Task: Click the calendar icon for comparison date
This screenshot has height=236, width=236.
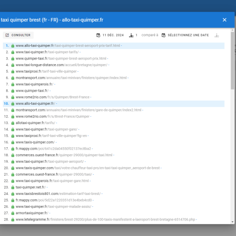Action: point(163,35)
